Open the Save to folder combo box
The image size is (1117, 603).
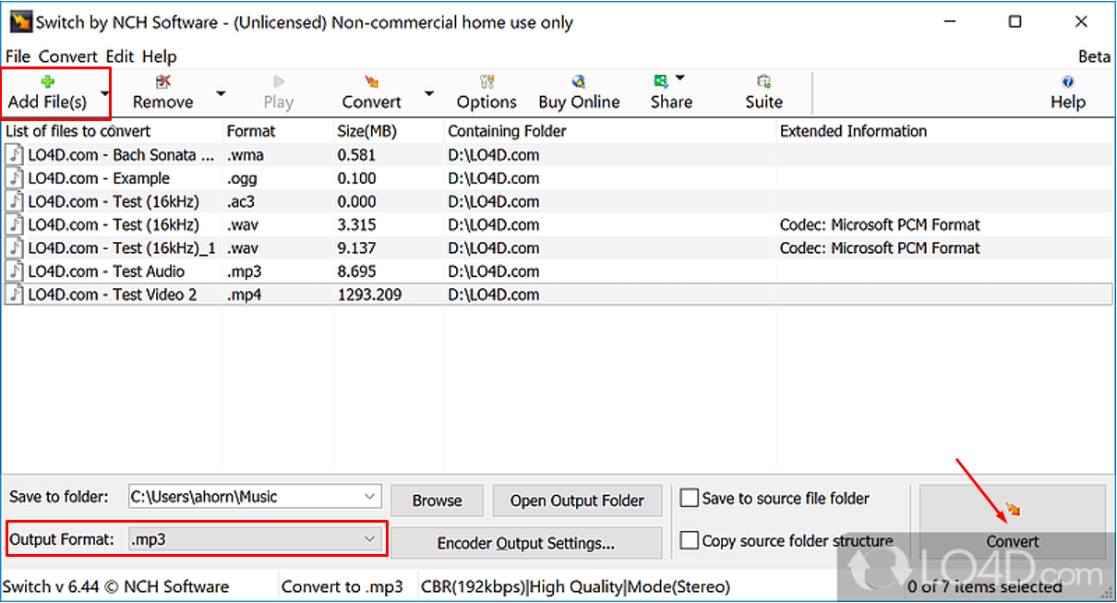click(x=255, y=497)
